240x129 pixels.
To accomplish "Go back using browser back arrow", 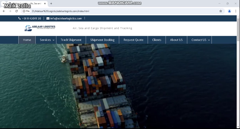I will coord(4,11).
